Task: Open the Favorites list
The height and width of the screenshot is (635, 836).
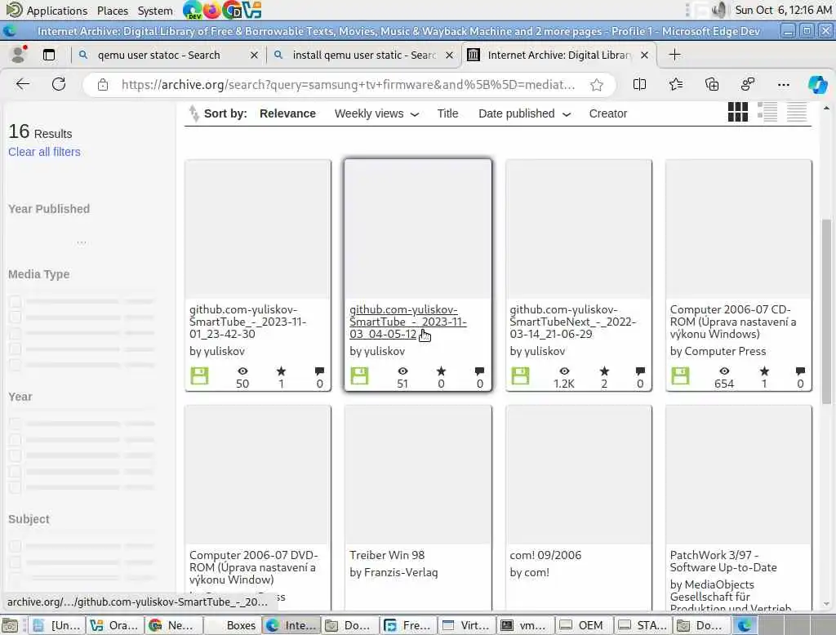Action: point(675,84)
